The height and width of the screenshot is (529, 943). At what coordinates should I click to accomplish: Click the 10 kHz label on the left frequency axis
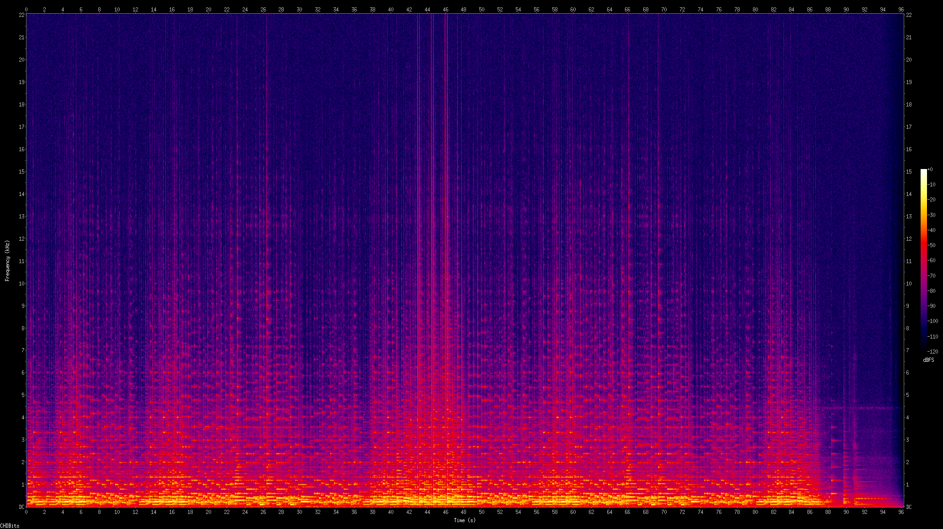21,283
